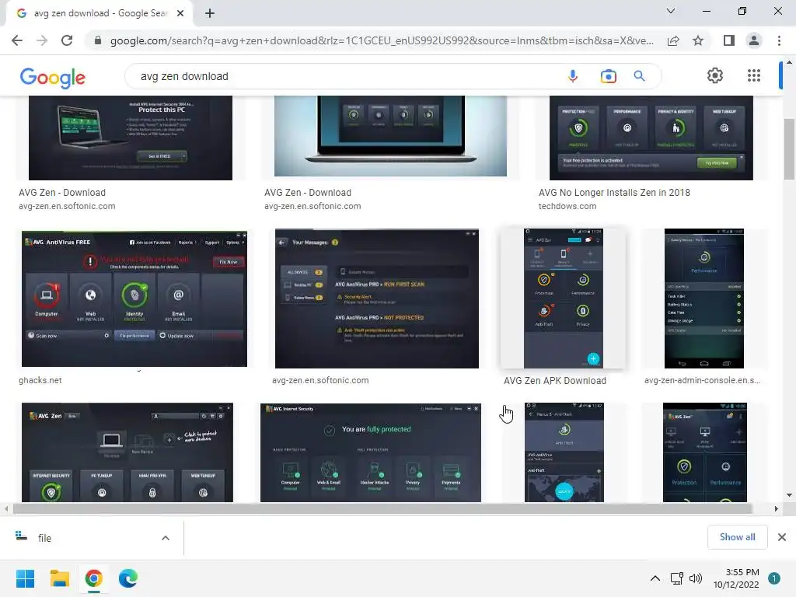Screen dimensions: 796x597
Task: Open the Chrome profile menu
Action: pos(754,40)
